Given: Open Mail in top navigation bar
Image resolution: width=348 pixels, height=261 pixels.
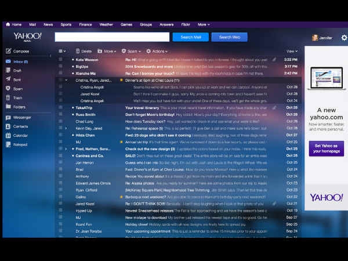Looking at the screenshot, I should pyautogui.click(x=32, y=24).
